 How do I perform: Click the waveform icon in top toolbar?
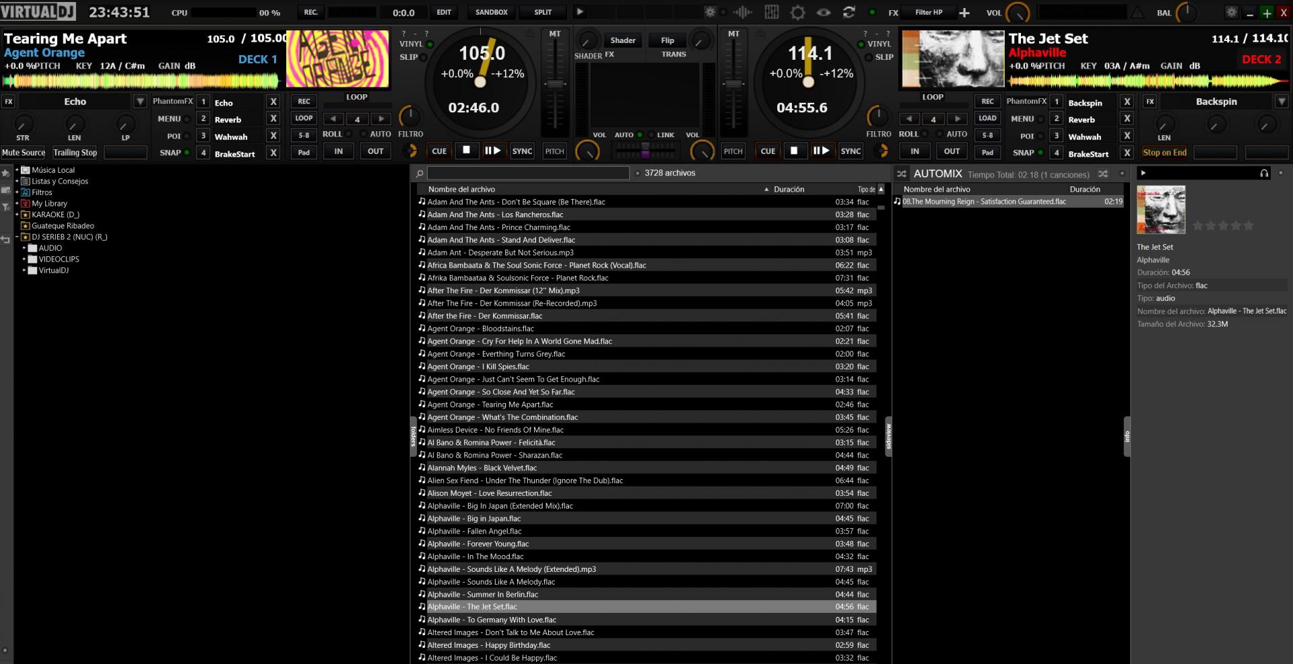[742, 12]
